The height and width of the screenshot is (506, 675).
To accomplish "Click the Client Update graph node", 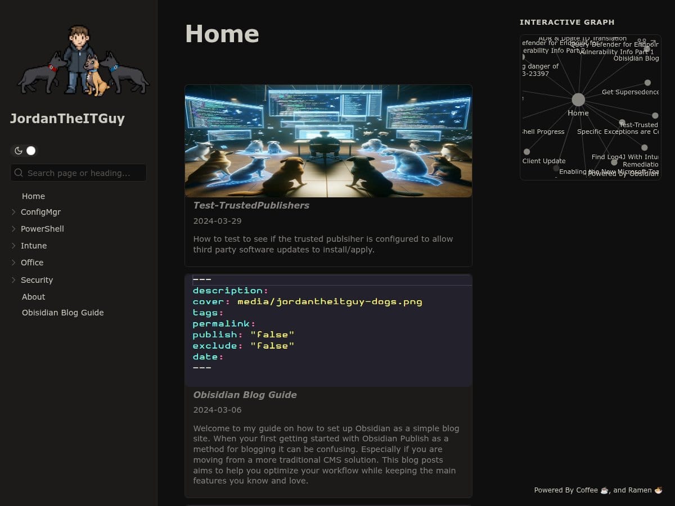I will tap(526, 152).
